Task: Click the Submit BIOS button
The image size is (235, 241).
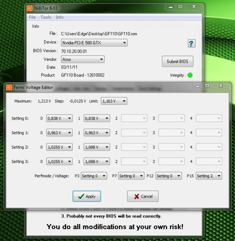Action: [x=177, y=61]
